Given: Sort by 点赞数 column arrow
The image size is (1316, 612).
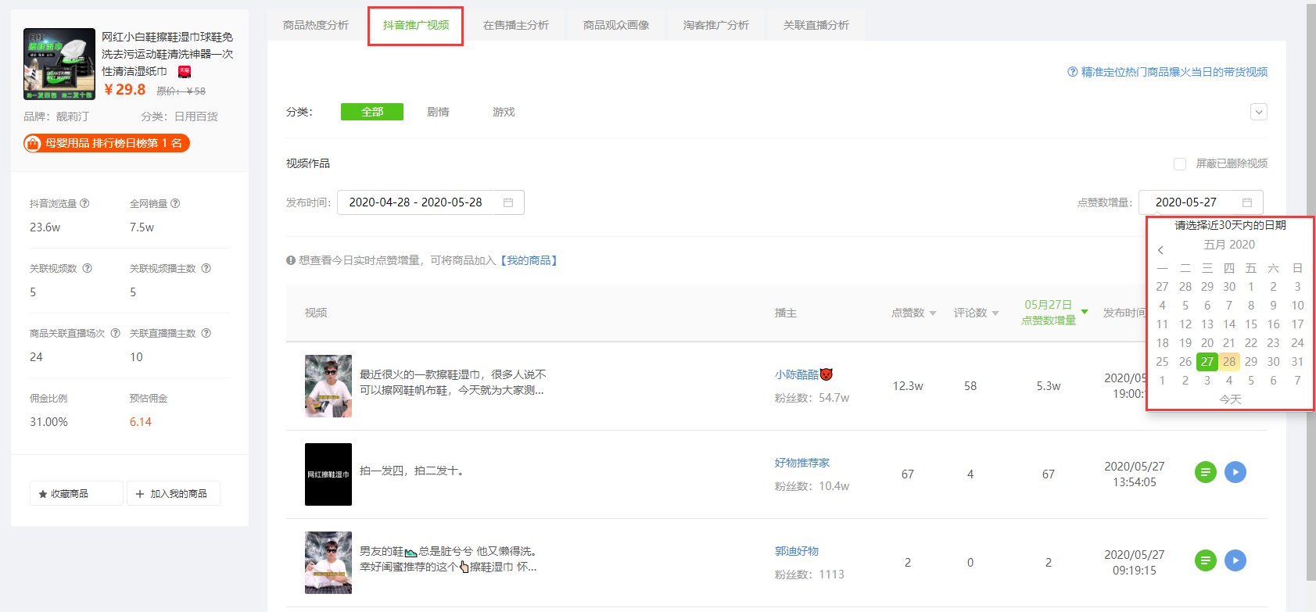Looking at the screenshot, I should [x=933, y=313].
